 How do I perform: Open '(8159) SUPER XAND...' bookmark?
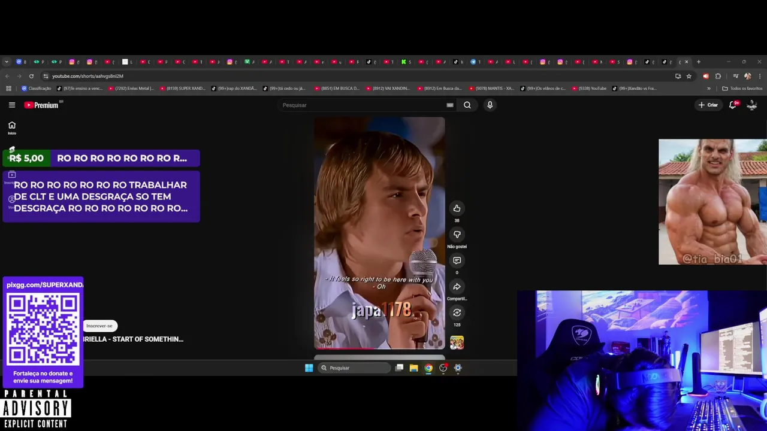pos(183,89)
